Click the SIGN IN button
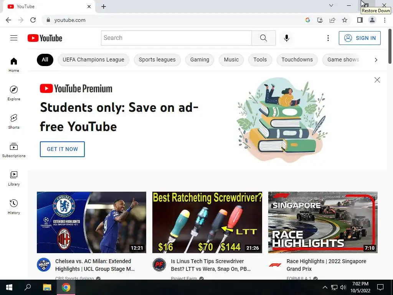Image resolution: width=393 pixels, height=295 pixels. point(360,38)
